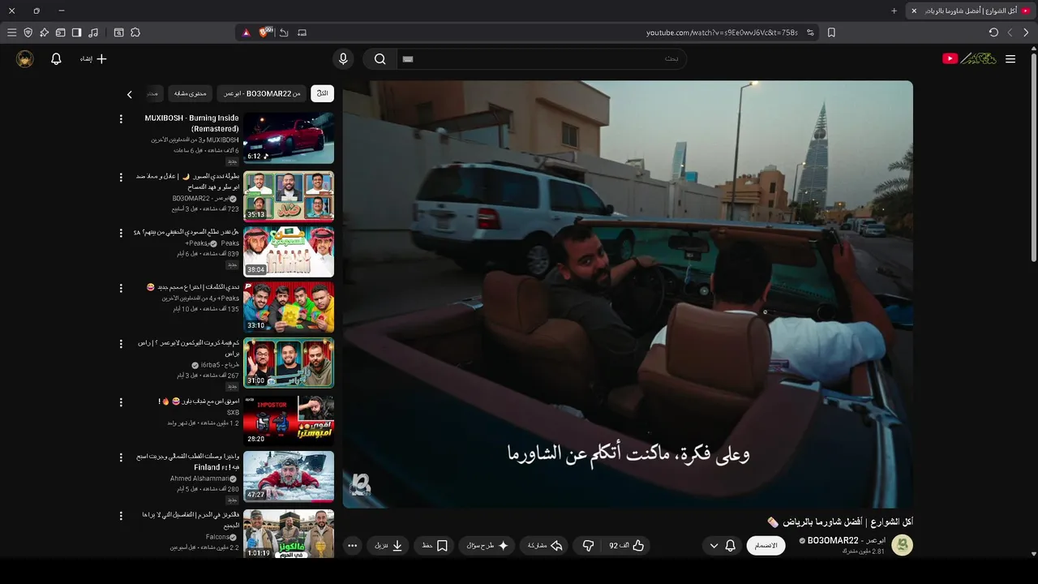The width and height of the screenshot is (1038, 584).
Task: Click the video player to pause
Action: tap(628, 294)
